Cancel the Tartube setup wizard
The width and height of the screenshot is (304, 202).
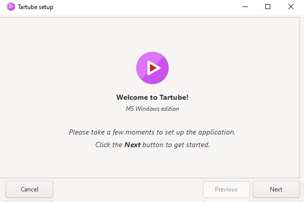pyautogui.click(x=29, y=189)
